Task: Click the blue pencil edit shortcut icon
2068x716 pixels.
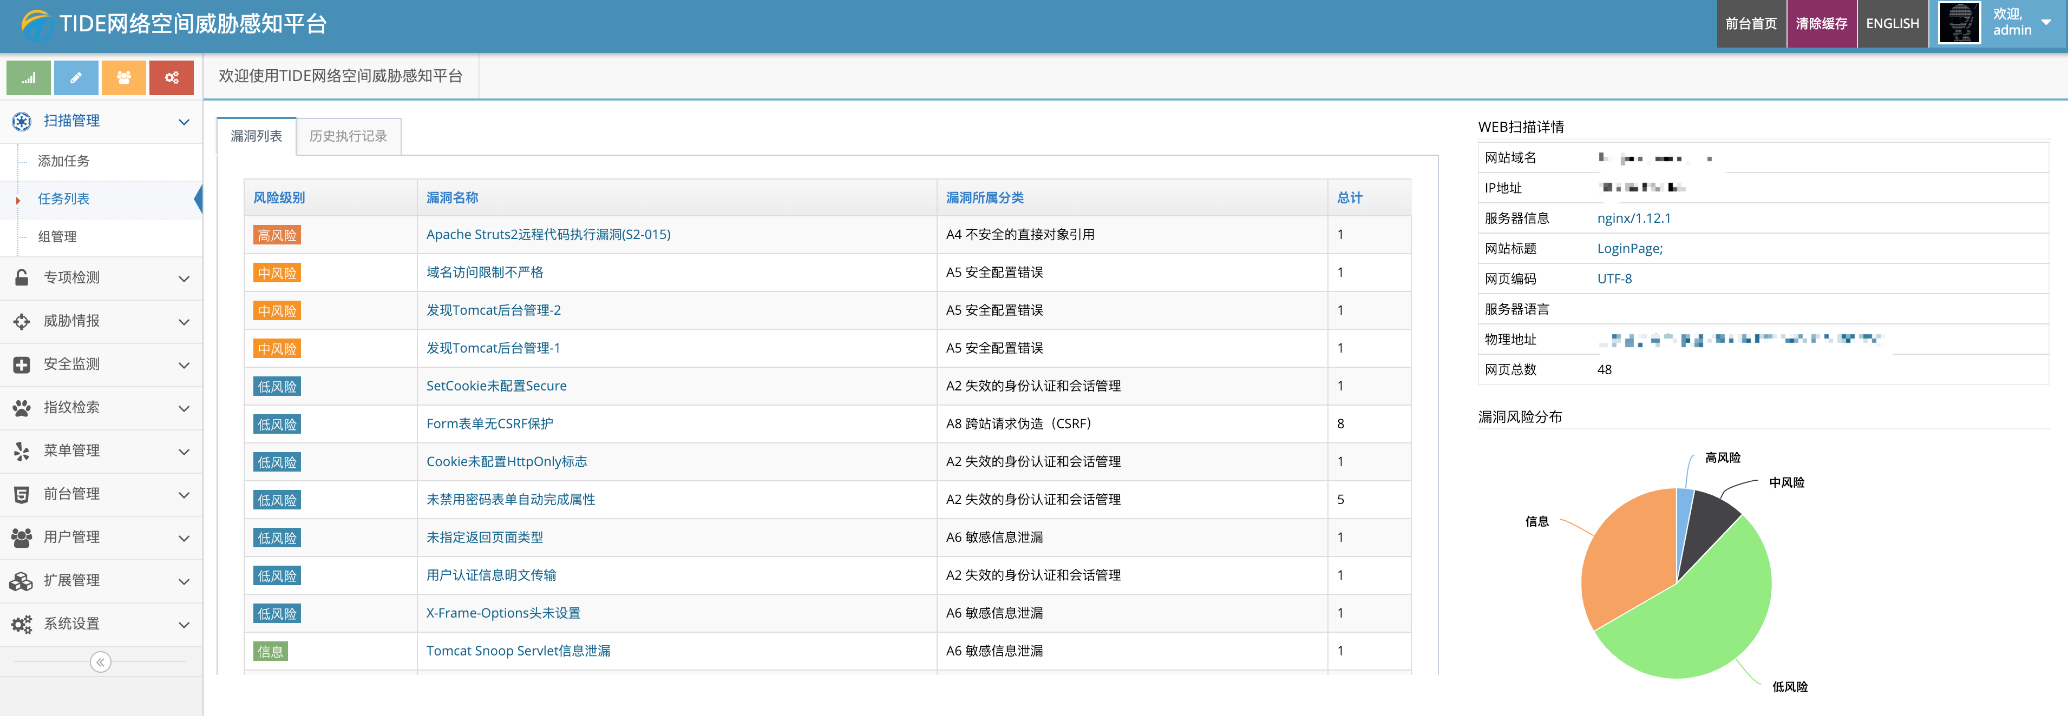Action: (76, 78)
